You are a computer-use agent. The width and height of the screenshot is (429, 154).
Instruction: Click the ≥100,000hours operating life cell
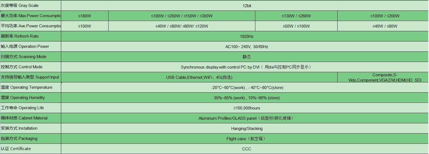[x=246, y=108]
